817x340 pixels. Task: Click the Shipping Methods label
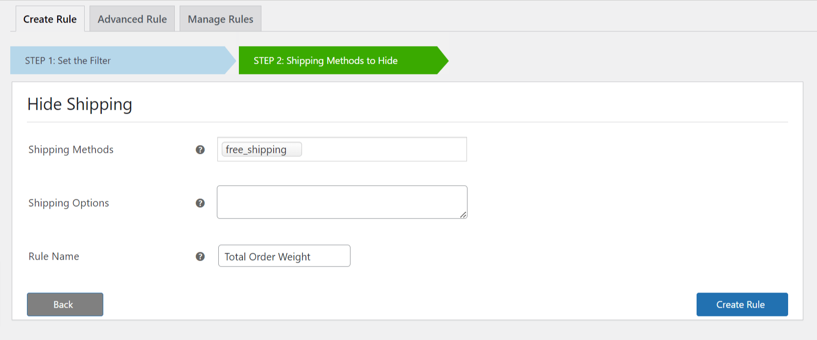[70, 150]
